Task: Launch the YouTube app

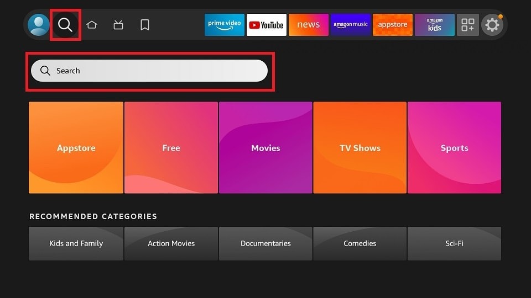Action: pyautogui.click(x=267, y=25)
